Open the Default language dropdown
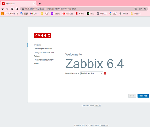 click(92, 73)
